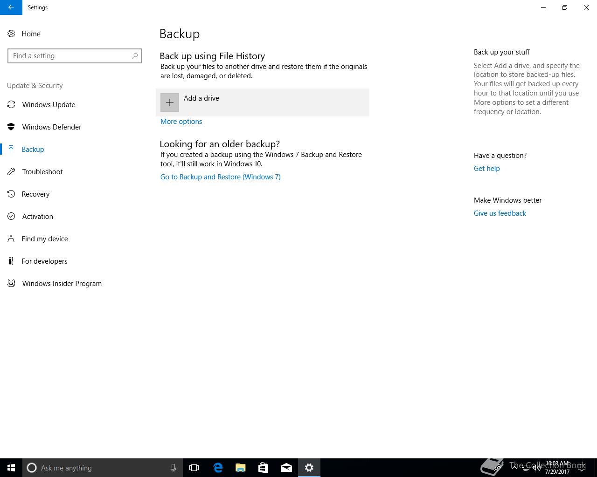Click the volume speaker icon in tray
597x477 pixels.
[536, 468]
